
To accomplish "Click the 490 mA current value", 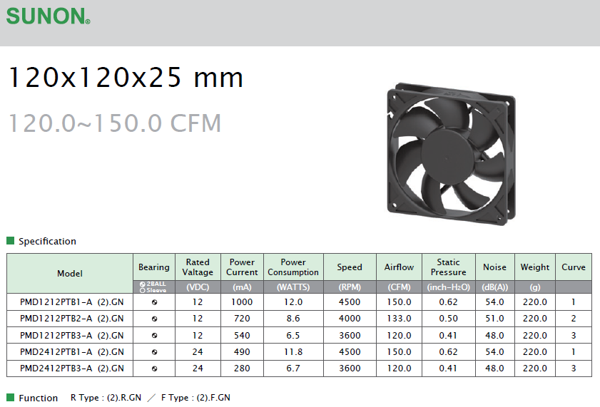I will point(242,352).
